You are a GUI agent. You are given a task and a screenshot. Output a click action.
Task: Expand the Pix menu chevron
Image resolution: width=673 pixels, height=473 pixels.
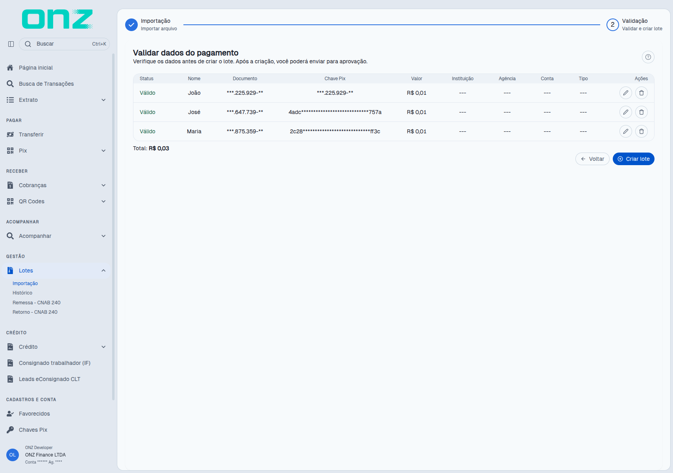pyautogui.click(x=104, y=151)
